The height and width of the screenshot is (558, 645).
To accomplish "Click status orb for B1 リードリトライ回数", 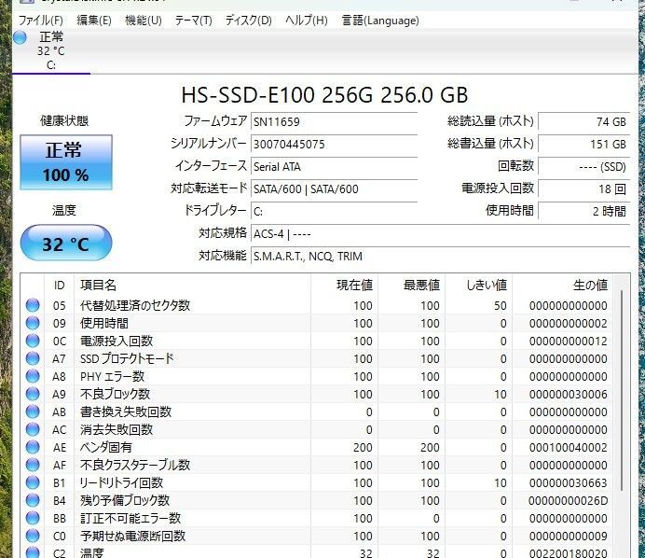I will click(33, 482).
